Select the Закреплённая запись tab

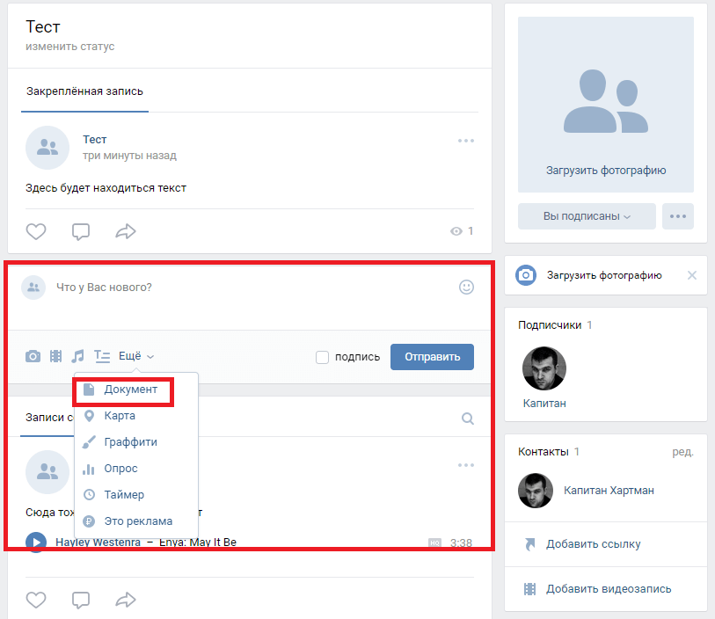pos(84,91)
